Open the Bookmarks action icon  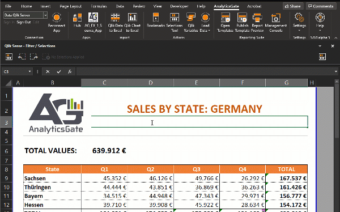pyautogui.click(x=156, y=18)
